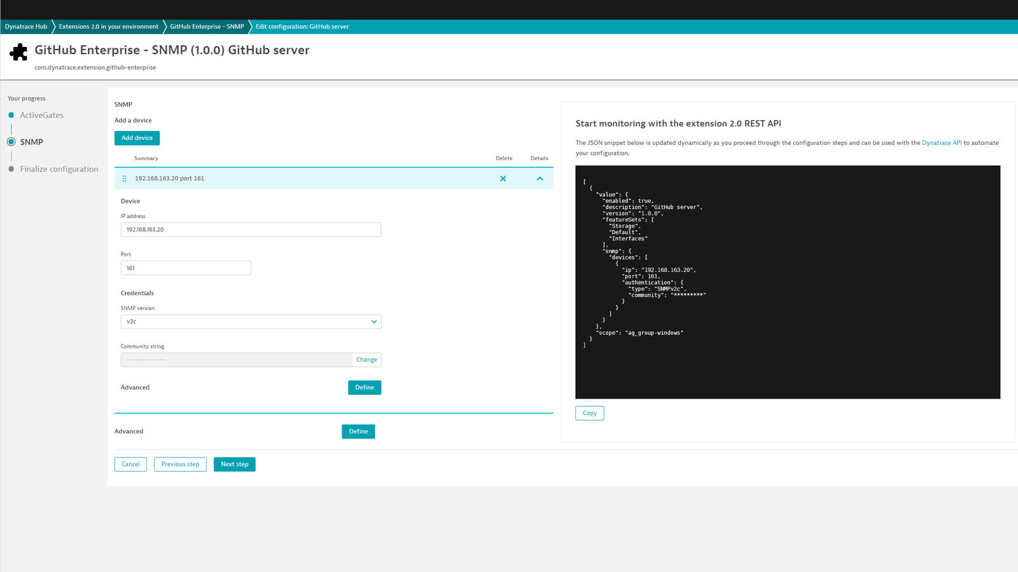Screen dimensions: 1018x572
Task: Copy the JSON snippet
Action: [x=590, y=413]
